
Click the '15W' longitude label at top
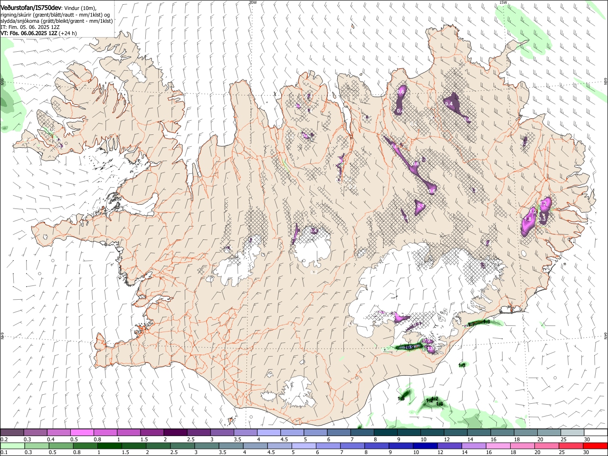point(503,2)
